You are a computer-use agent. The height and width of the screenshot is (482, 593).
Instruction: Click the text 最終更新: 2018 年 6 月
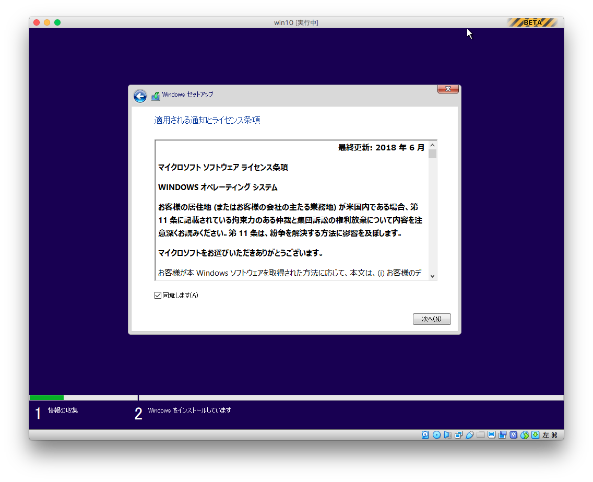[381, 148]
